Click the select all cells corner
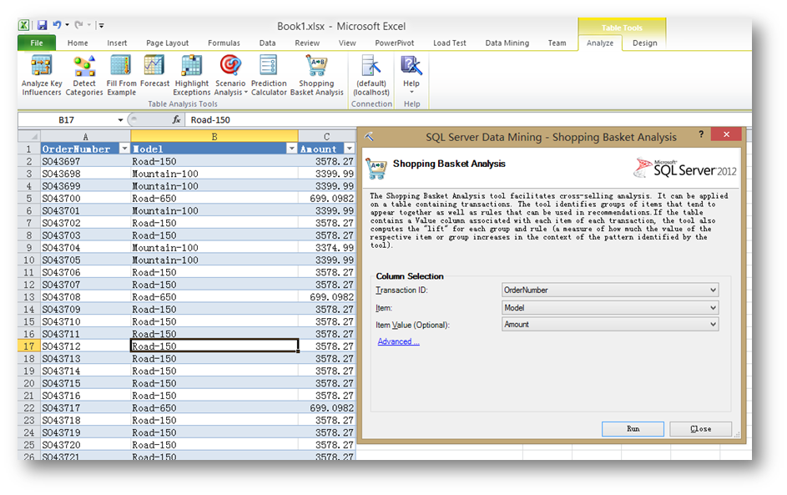 coord(29,136)
